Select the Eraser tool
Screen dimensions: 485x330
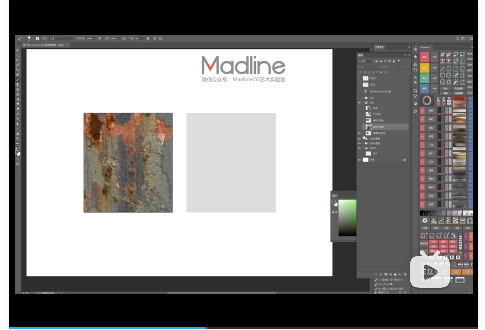[18, 94]
